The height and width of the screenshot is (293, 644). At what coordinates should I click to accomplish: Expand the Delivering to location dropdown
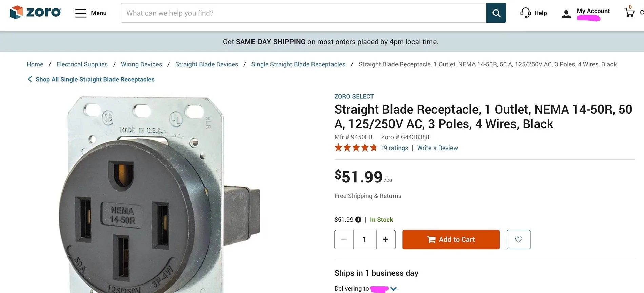point(393,289)
